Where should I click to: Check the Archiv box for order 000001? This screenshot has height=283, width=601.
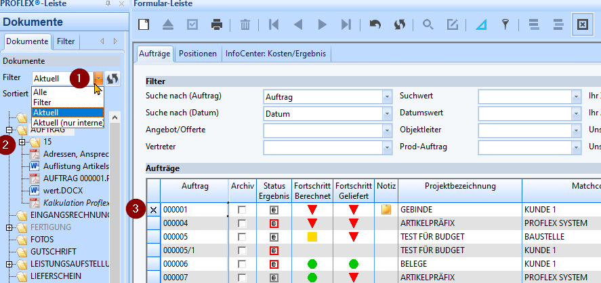242,210
